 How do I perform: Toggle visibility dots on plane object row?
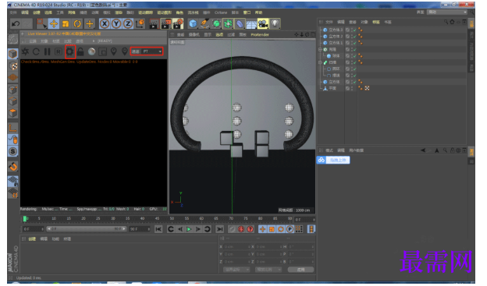click(x=352, y=88)
